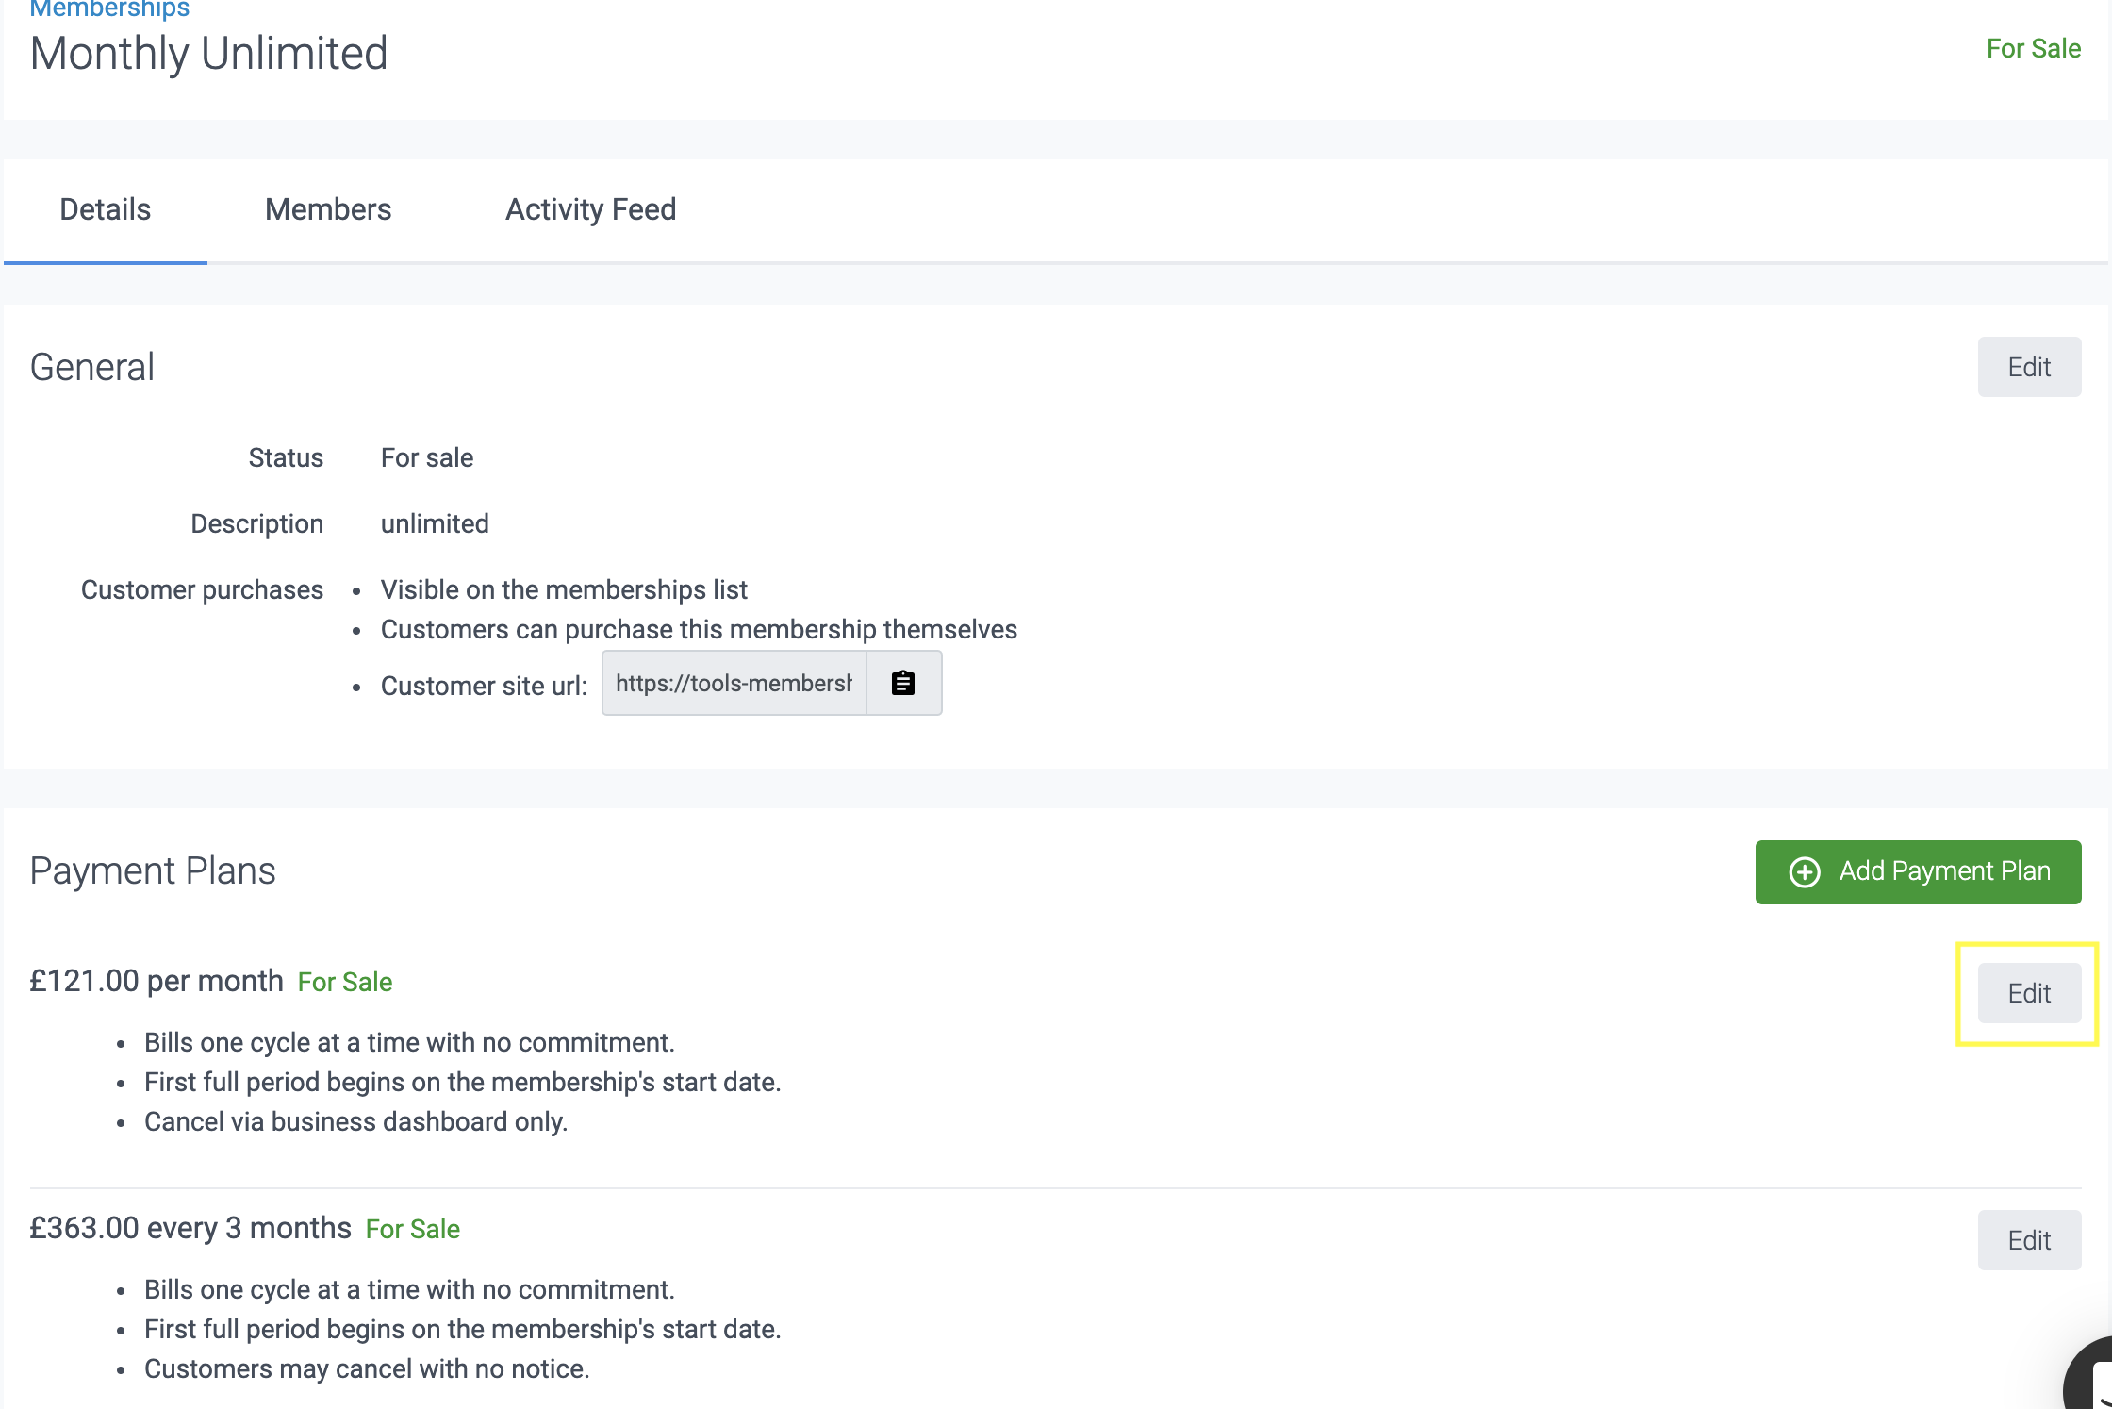Copy the customer site URL via clipboard icon
The height and width of the screenshot is (1409, 2112).
point(903,683)
